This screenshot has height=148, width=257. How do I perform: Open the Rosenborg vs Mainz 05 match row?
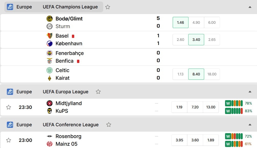129,140
